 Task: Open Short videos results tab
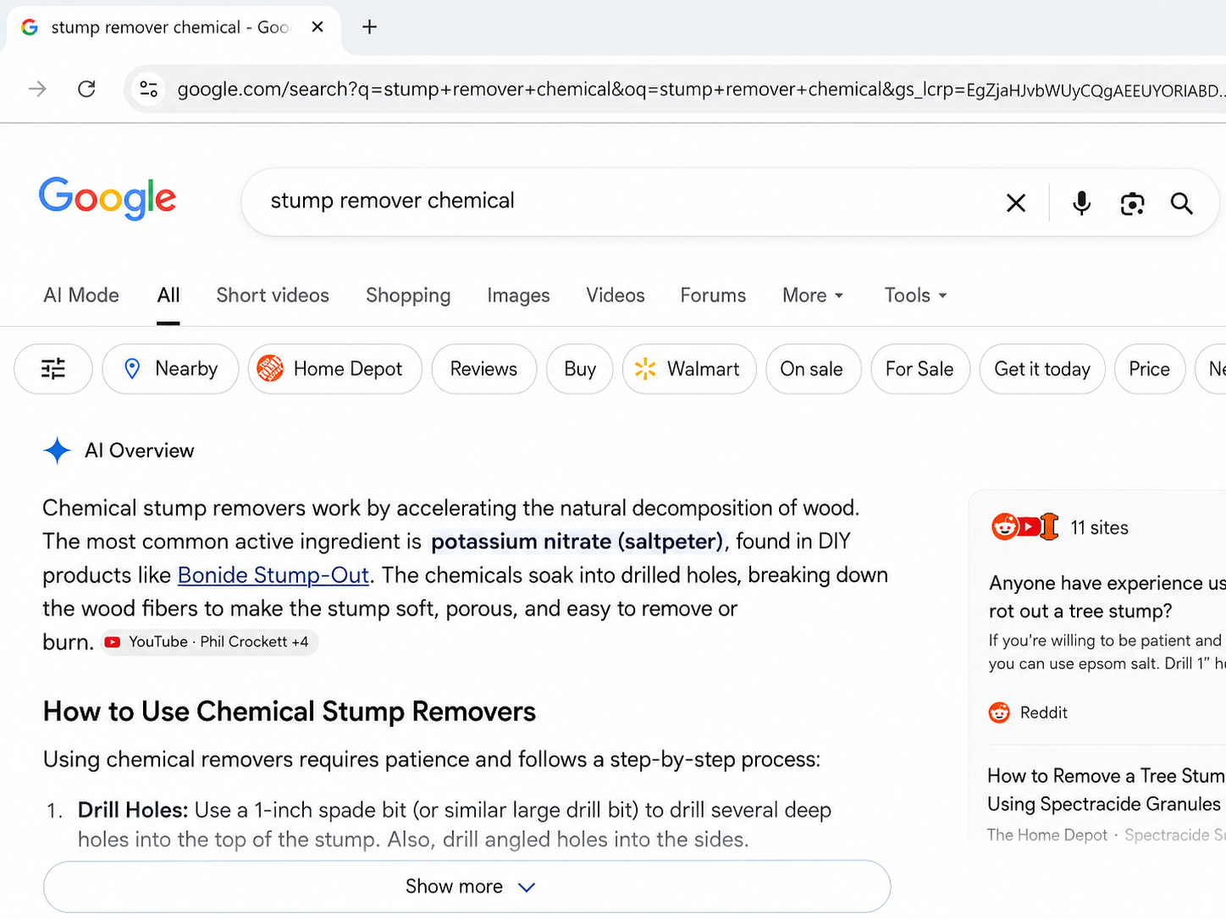(x=273, y=295)
